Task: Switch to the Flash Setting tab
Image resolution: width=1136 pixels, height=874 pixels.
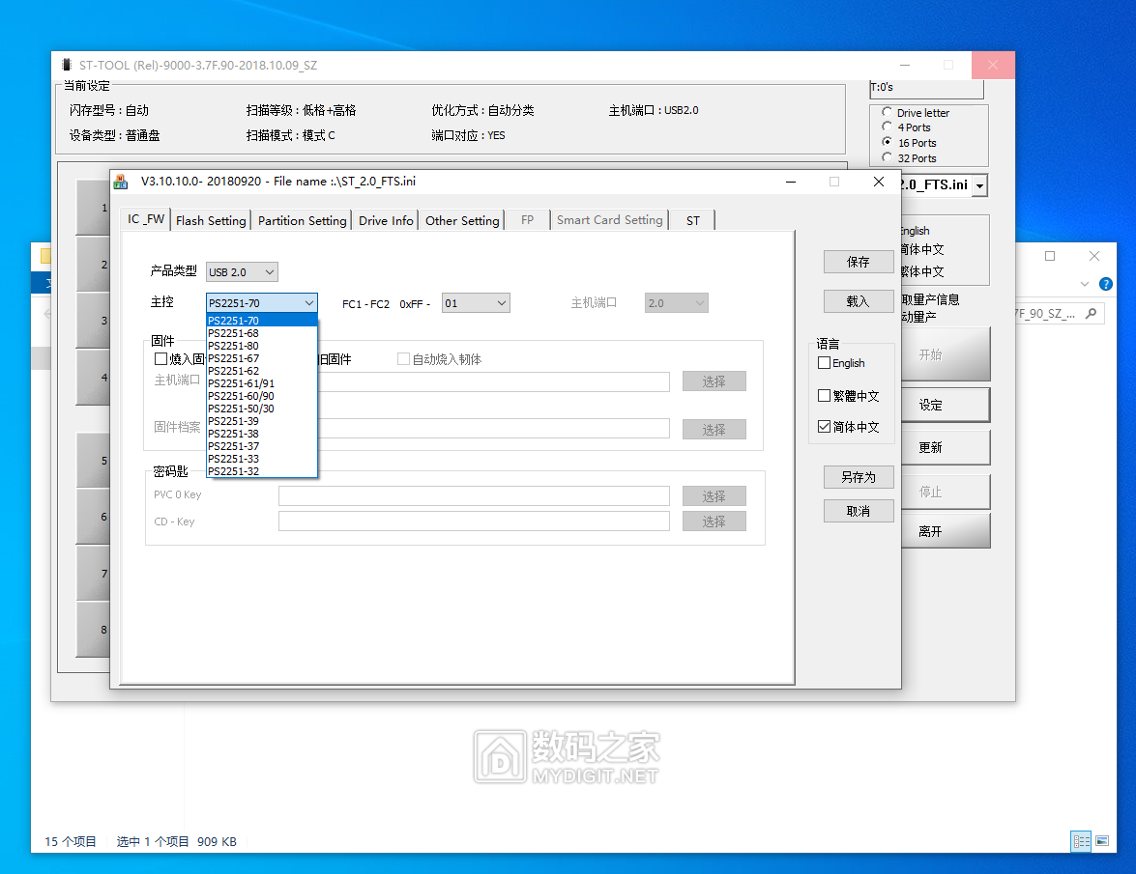Action: [211, 220]
